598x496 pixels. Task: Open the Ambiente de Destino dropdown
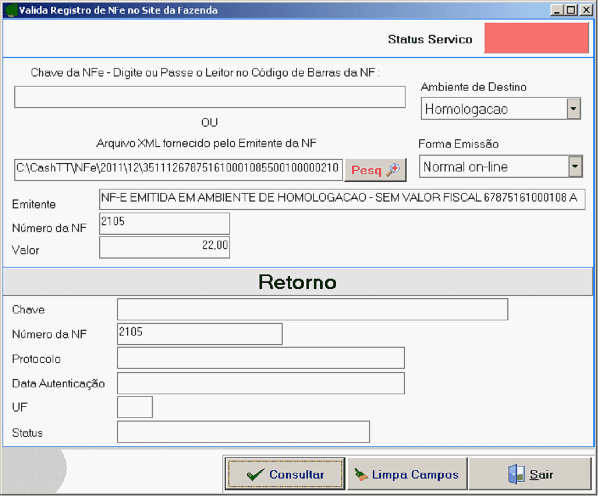573,109
